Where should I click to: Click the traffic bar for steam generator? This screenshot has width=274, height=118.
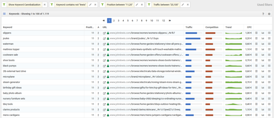193,82
